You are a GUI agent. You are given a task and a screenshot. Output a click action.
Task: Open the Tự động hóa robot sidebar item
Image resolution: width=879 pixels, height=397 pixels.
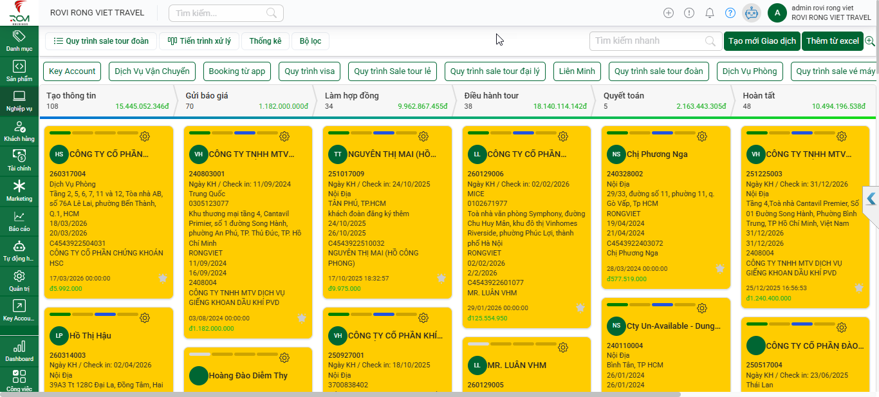pos(19,252)
